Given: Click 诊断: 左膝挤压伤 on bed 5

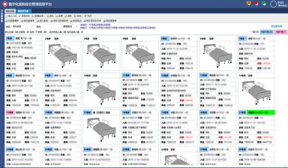Looking at the screenshot, I should click(169, 54).
